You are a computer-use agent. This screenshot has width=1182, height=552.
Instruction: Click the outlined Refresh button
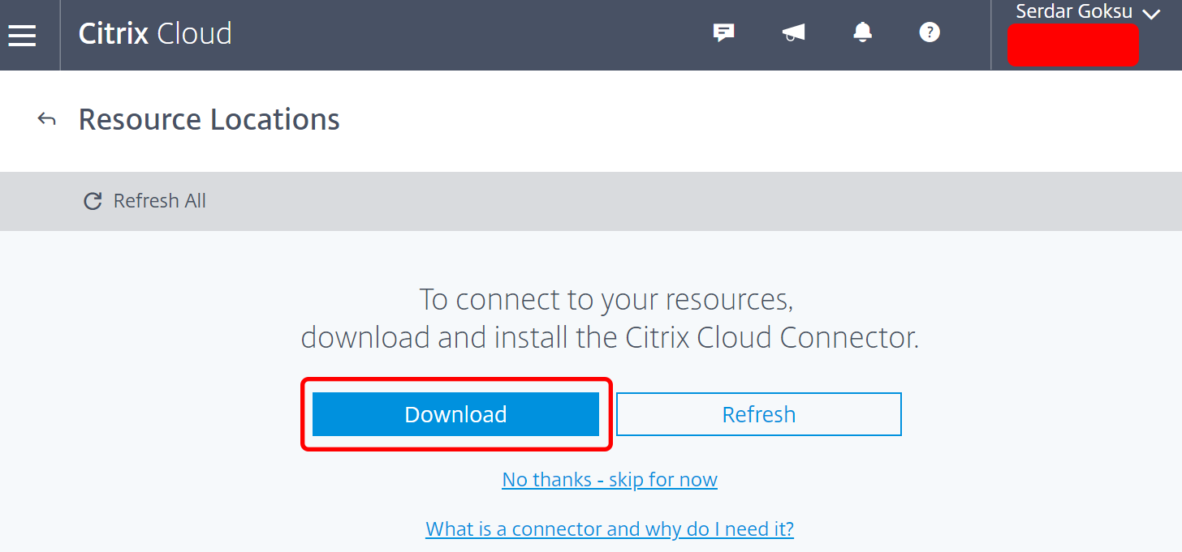759,414
